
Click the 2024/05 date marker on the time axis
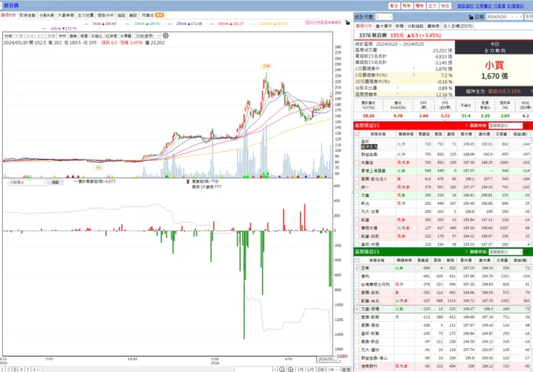(328, 359)
